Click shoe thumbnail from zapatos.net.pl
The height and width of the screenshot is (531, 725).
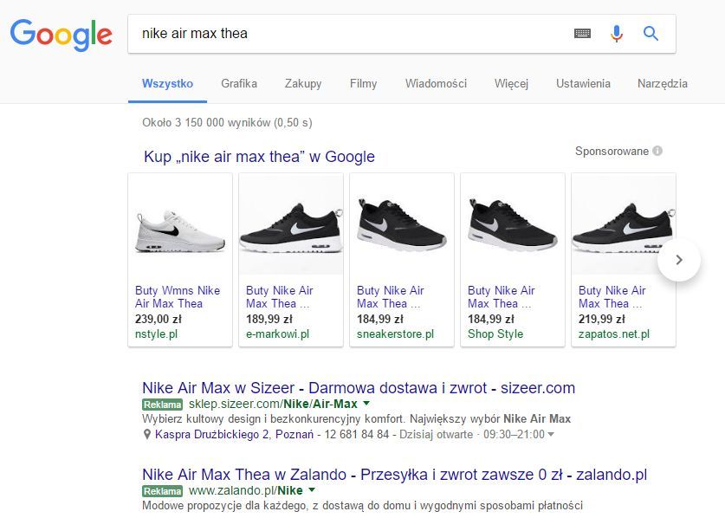point(624,225)
